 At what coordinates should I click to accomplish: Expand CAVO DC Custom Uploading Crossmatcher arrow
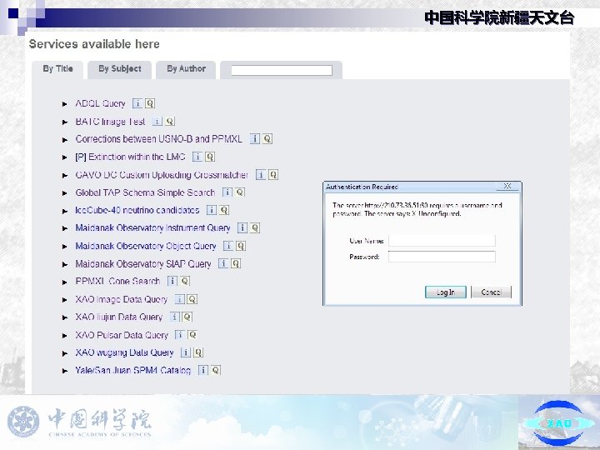pos(65,176)
